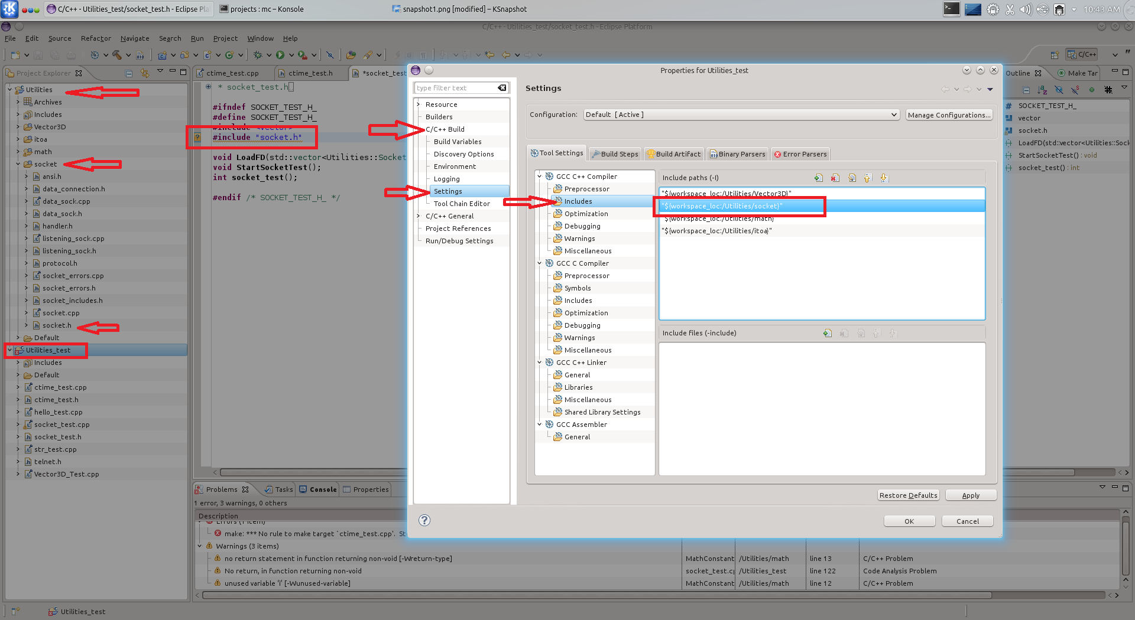The height and width of the screenshot is (620, 1135).
Task: Open the Project menu
Action: (x=225, y=38)
